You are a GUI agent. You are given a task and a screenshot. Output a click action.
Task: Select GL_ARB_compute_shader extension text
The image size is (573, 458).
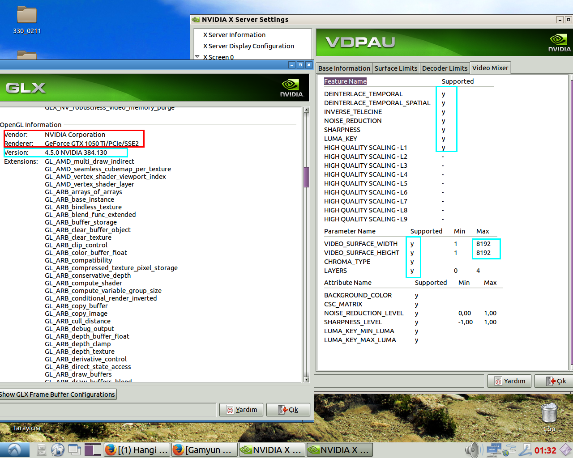click(83, 283)
